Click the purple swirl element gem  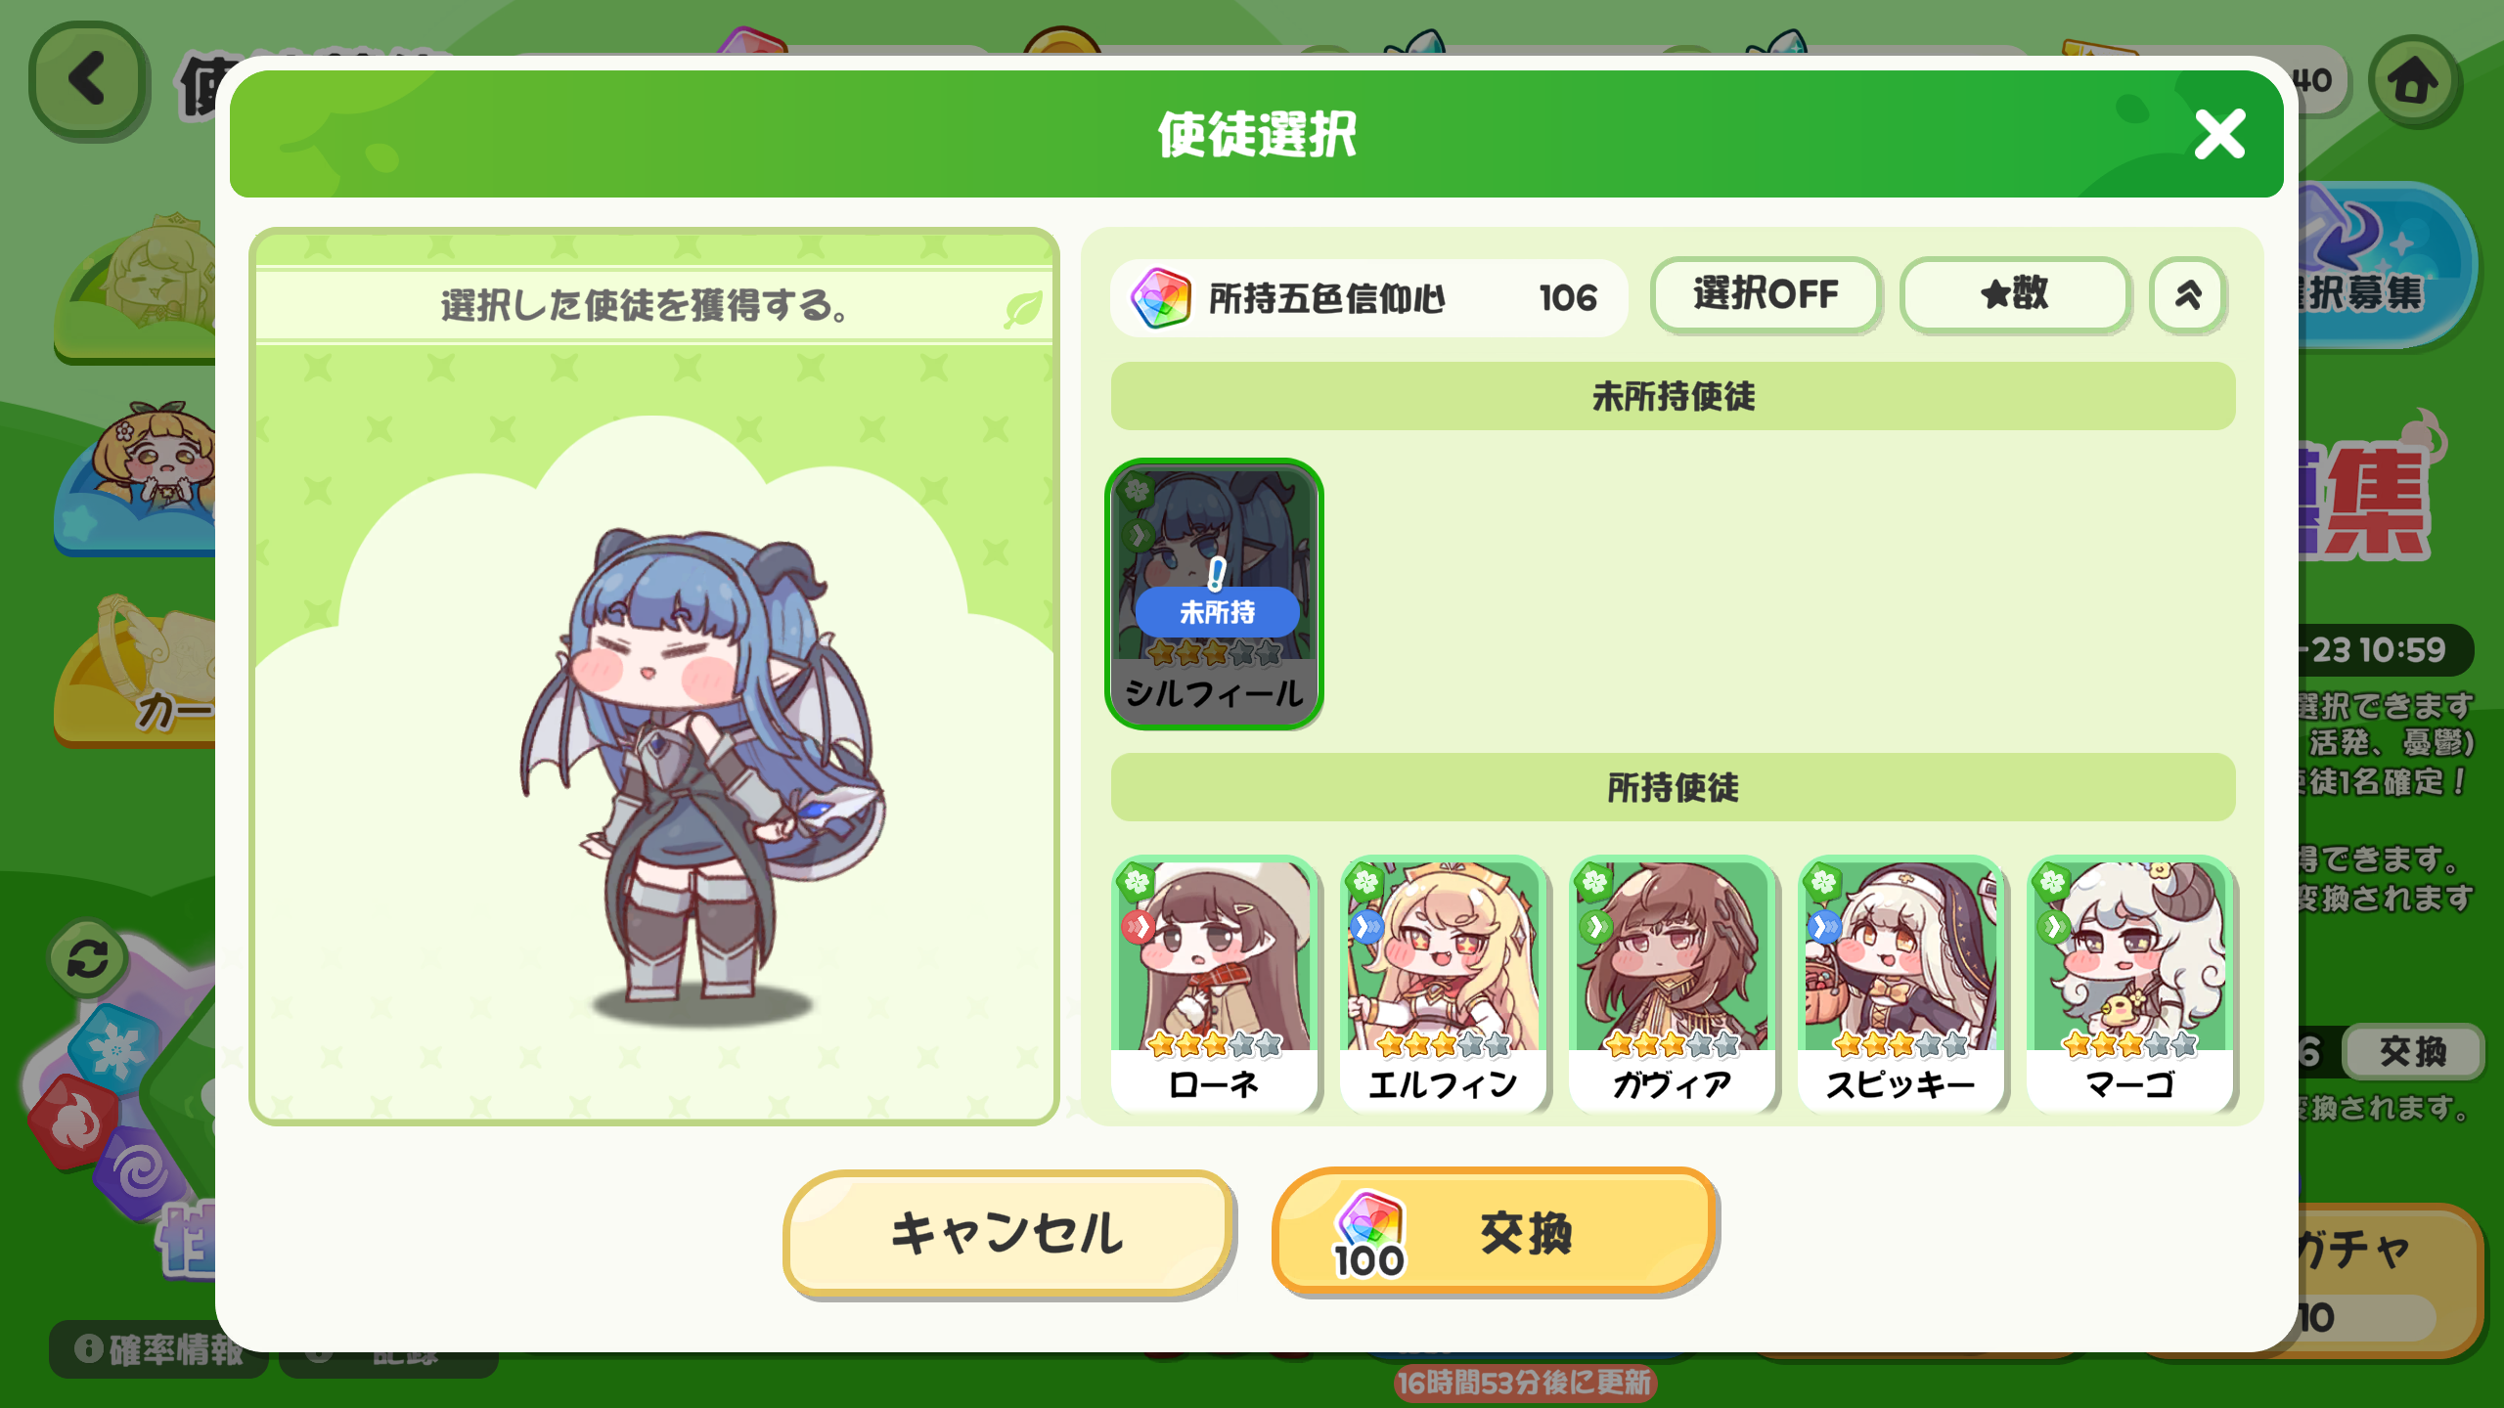click(x=138, y=1172)
